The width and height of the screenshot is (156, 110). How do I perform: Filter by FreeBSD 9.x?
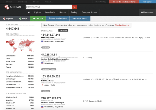10,109
